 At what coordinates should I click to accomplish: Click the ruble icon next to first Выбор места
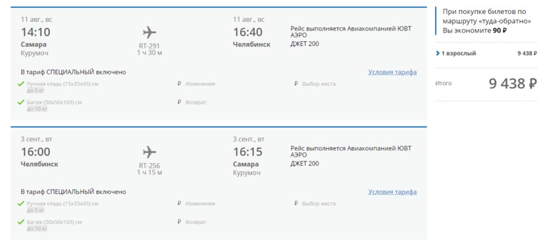click(296, 84)
